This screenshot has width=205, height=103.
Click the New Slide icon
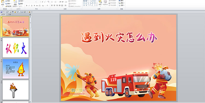click(15, 3)
